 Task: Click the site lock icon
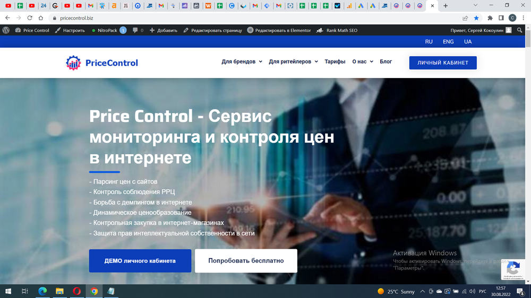(x=54, y=18)
